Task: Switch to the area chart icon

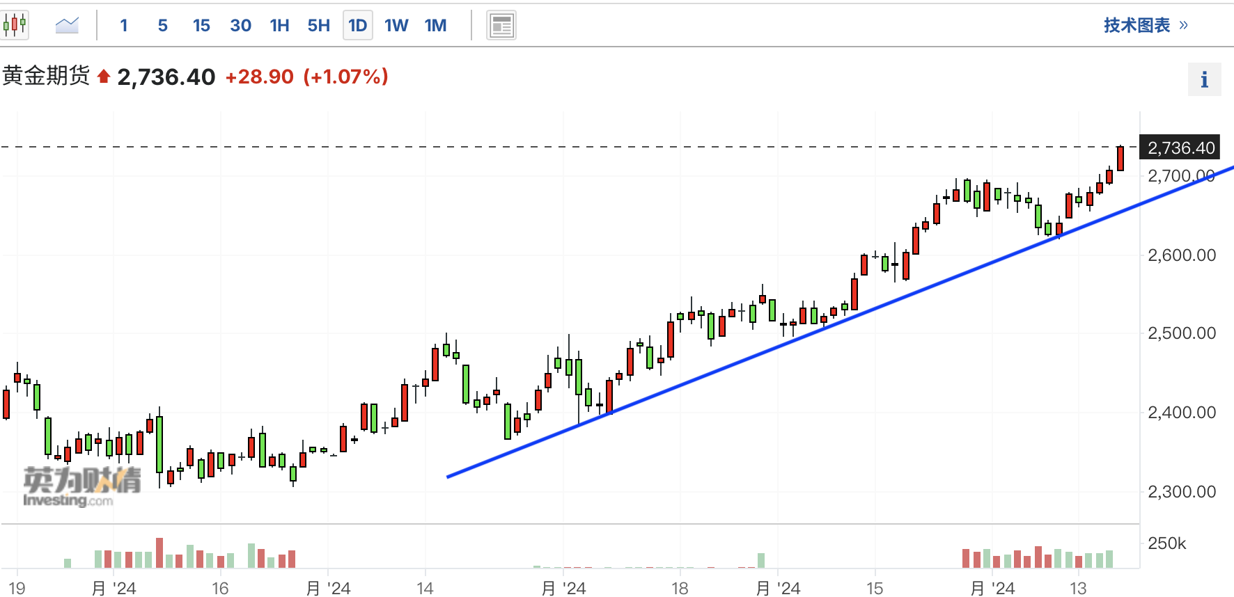Action: point(67,26)
